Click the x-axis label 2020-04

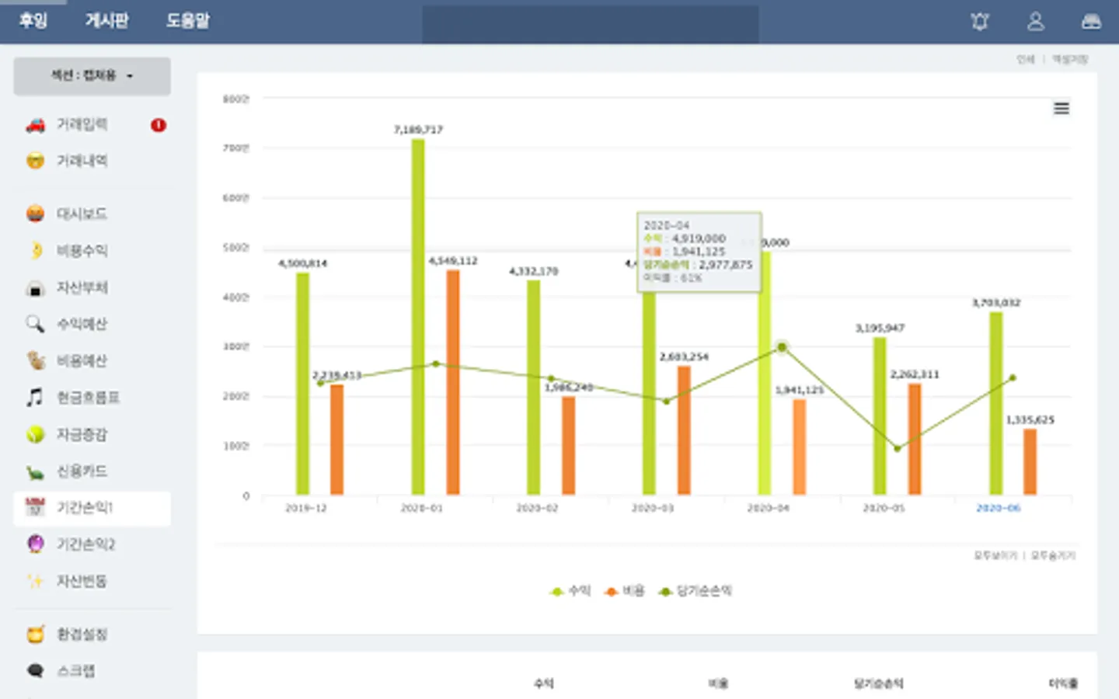[768, 508]
